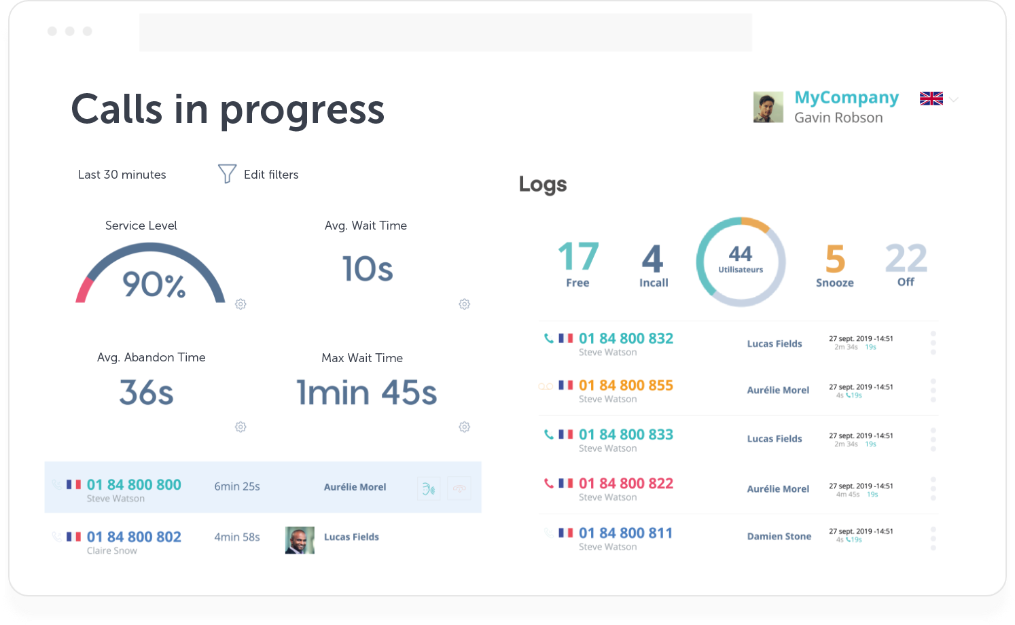The width and height of the screenshot is (1015, 625).
Task: Click Damien Stone in the logs list
Action: coord(779,536)
